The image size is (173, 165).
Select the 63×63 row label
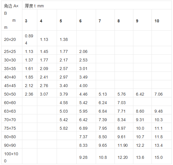(x=10, y=111)
